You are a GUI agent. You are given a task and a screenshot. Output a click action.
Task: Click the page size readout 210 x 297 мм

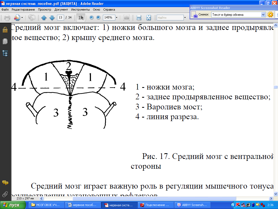25,198
